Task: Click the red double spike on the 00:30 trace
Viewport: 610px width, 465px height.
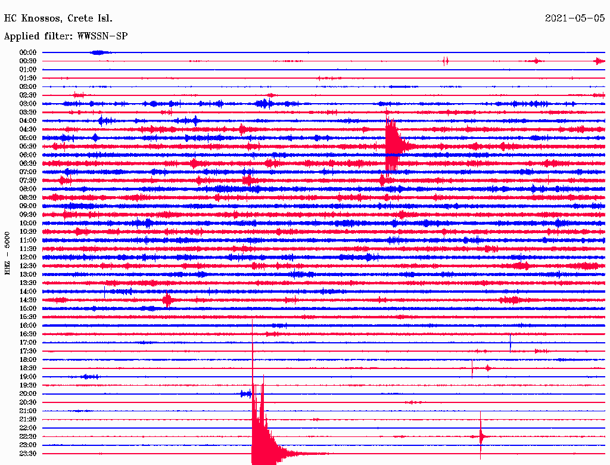Action: pos(446,61)
